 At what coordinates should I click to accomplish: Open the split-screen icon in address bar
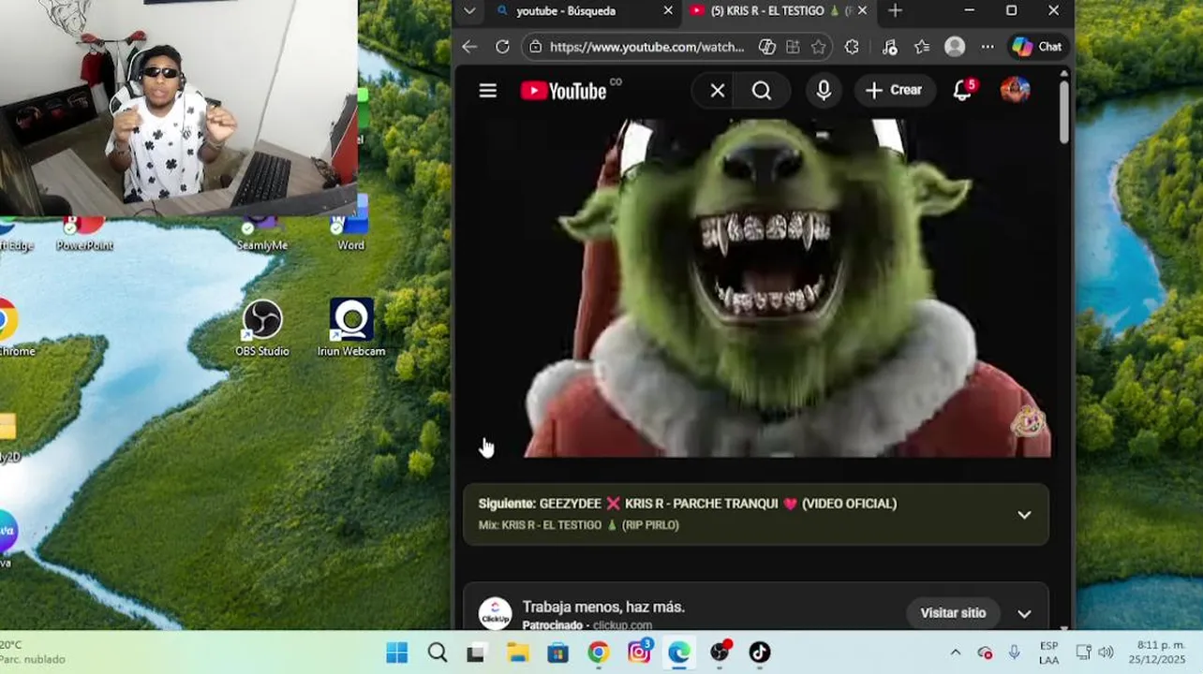[793, 47]
